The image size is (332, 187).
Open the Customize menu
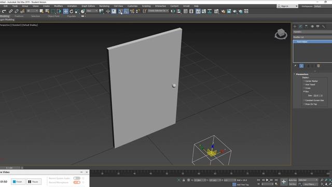pos(132,6)
